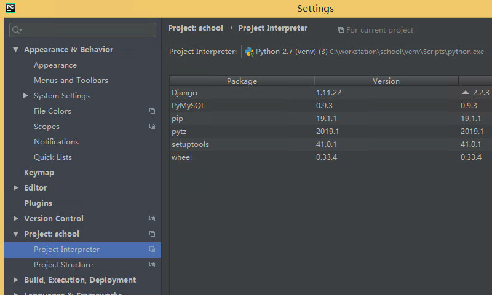The image size is (492, 295).
Task: Open the Appearance settings page
Action: tap(55, 65)
